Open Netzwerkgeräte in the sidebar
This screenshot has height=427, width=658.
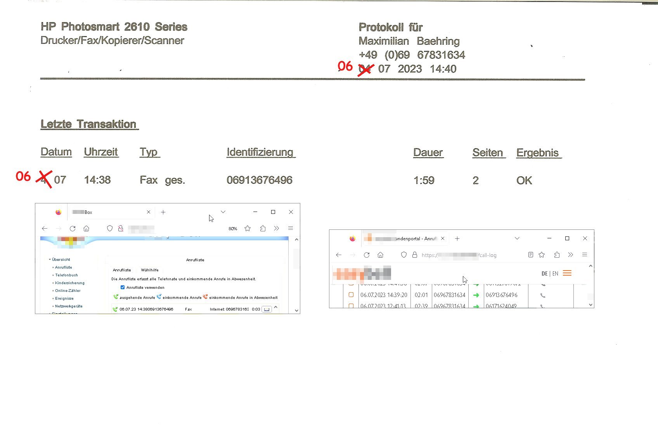click(69, 306)
